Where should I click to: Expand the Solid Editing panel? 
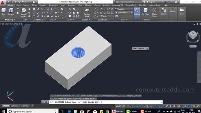[x=39, y=20]
